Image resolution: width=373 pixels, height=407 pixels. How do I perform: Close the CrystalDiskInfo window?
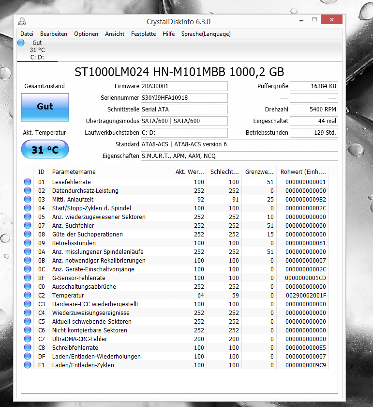331,19
